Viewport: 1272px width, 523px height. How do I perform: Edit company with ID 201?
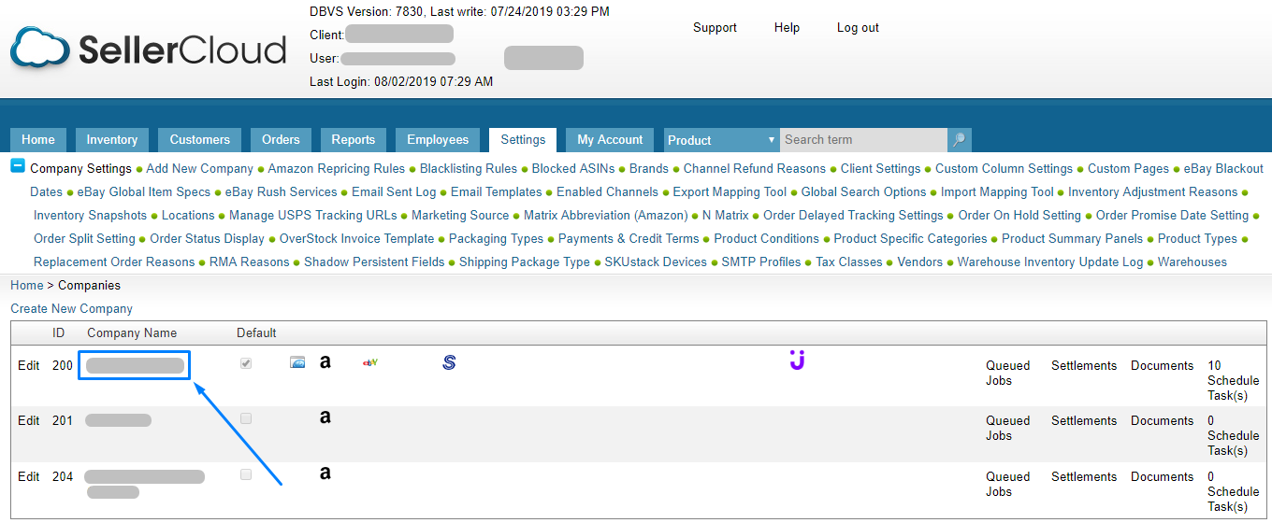29,421
